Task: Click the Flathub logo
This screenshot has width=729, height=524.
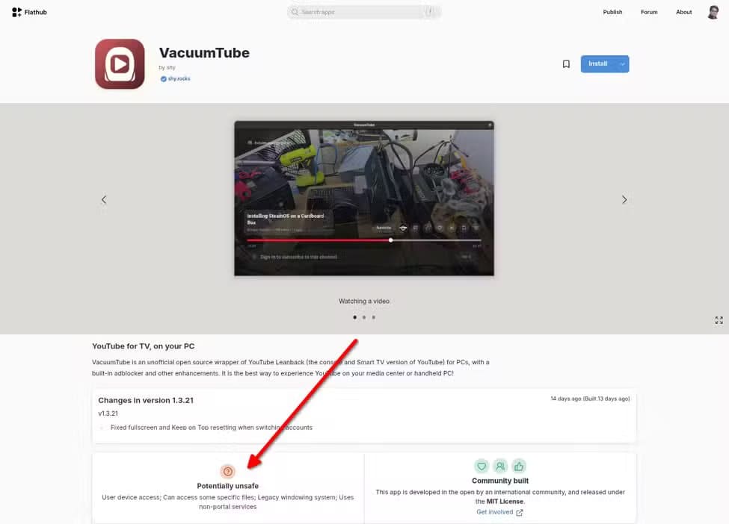Action: (28, 11)
